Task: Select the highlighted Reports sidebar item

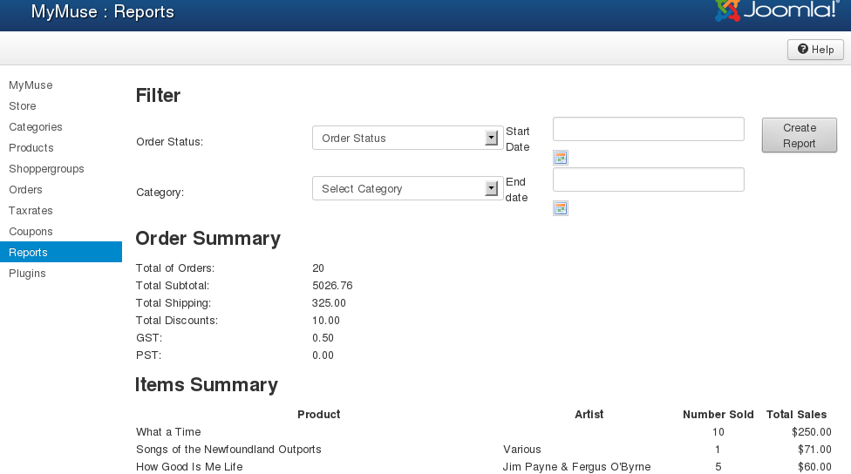Action: coord(29,253)
